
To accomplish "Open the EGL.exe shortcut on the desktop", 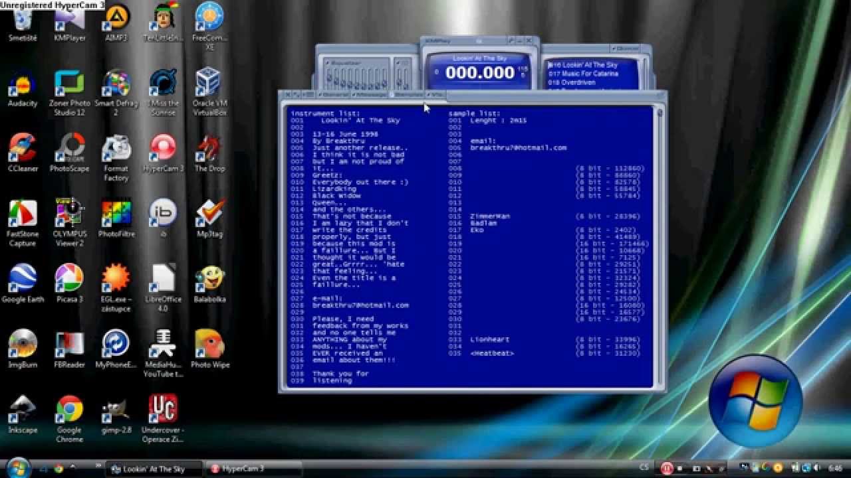I will [116, 289].
